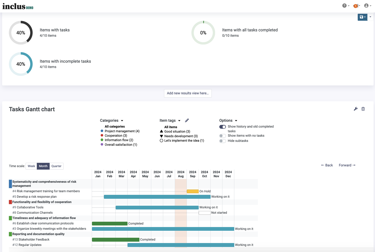Filter by Overall satisfaction (1)
Image resolution: width=375 pixels, height=252 pixels.
point(121,144)
